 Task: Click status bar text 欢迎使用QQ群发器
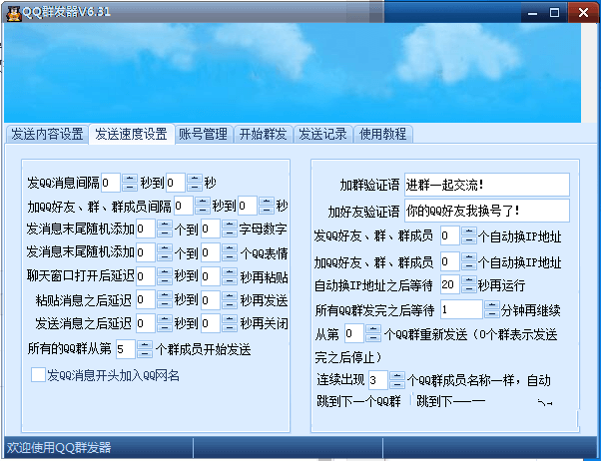tap(59, 448)
